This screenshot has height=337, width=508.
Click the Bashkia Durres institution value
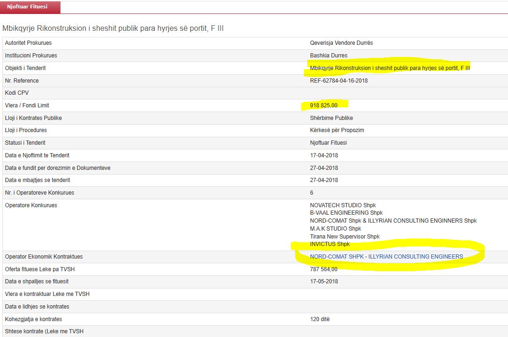[x=328, y=56]
